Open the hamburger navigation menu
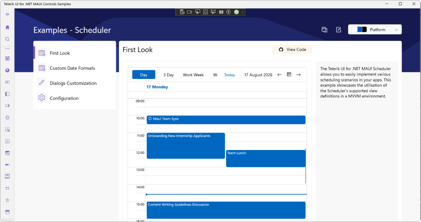 coord(7,14)
